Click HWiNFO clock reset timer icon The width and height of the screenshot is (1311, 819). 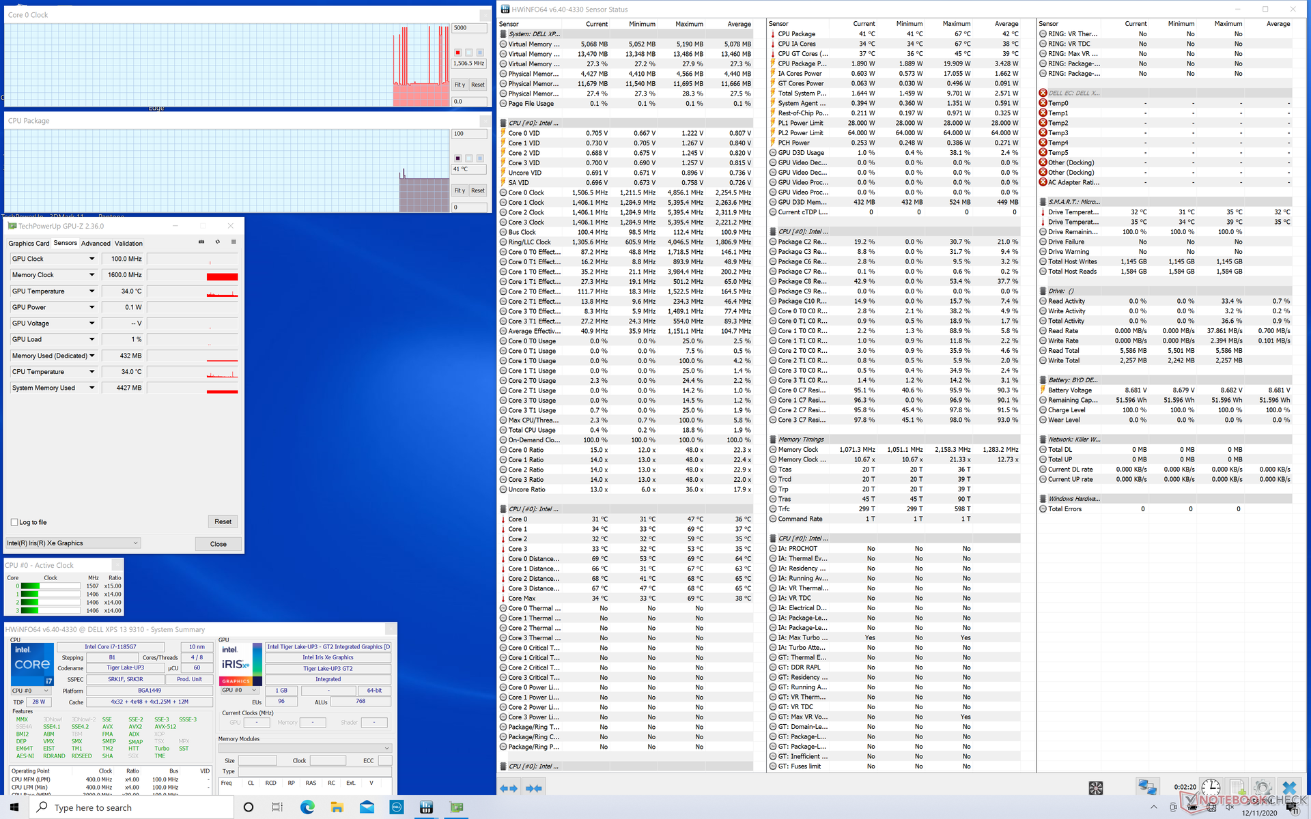(1211, 787)
